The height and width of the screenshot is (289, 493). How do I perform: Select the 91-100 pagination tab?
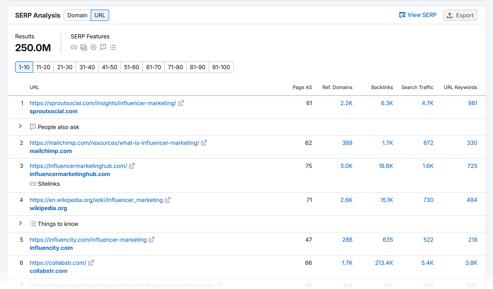click(x=221, y=67)
